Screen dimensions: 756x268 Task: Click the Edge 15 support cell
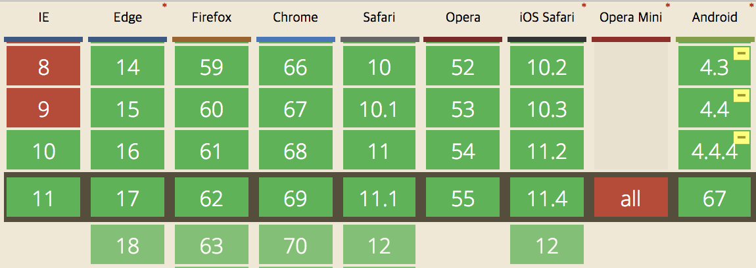pos(128,108)
